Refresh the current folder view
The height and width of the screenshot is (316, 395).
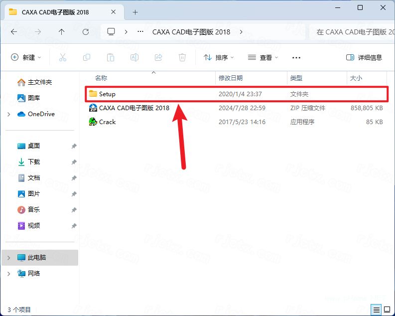point(86,32)
